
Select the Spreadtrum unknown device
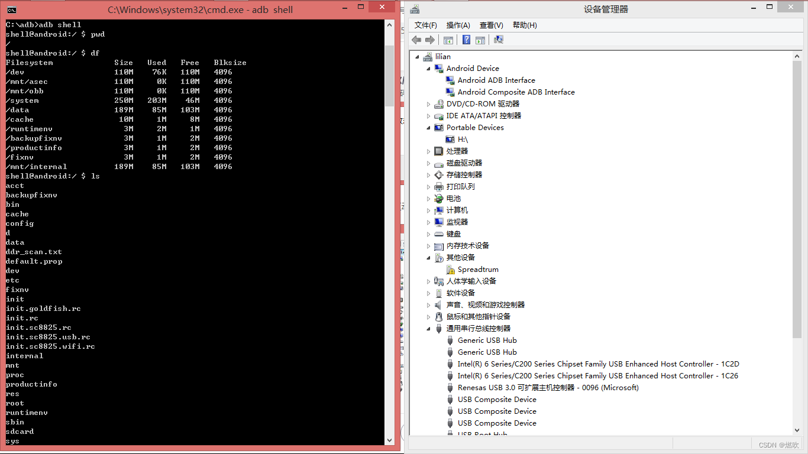click(478, 270)
